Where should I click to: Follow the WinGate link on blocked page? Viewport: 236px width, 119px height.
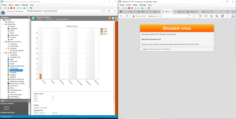[145, 49]
